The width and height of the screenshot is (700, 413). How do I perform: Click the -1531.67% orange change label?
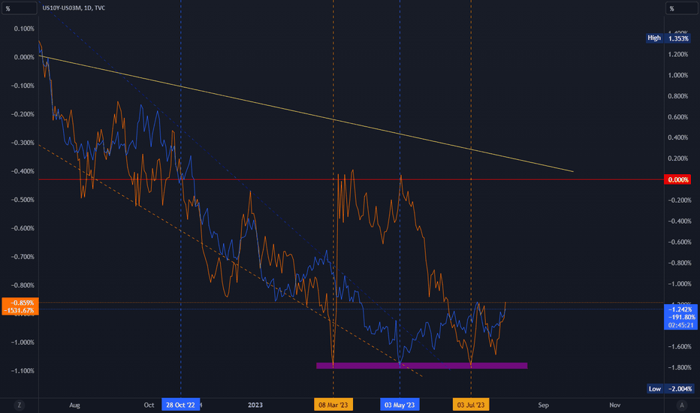(x=20, y=310)
